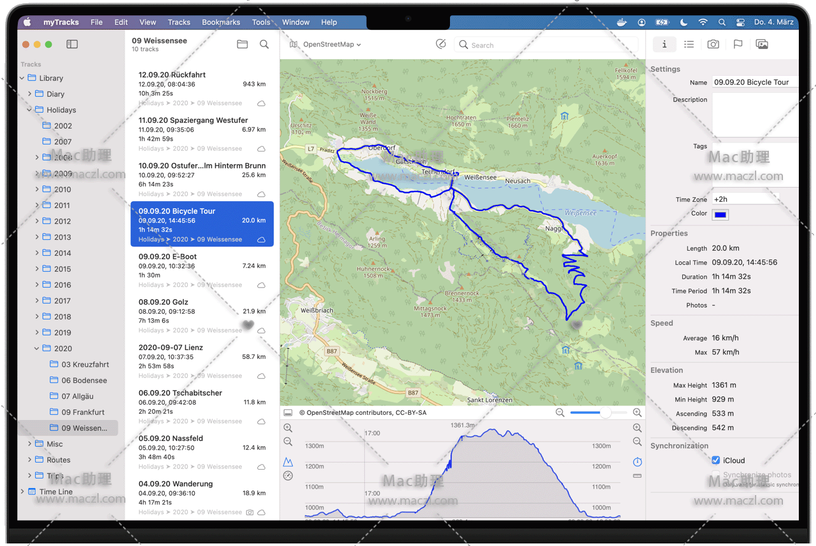Toggle the sidebar panel icon
816x546 pixels.
[x=72, y=45]
